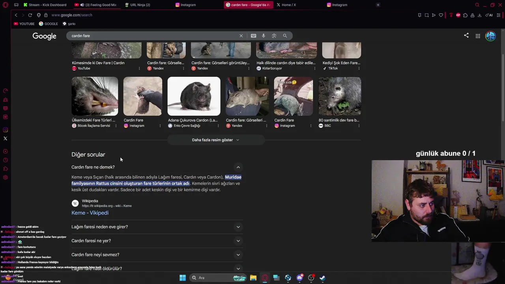Open Opera sidebar settings gear
This screenshot has width=505, height=284.
5,177
